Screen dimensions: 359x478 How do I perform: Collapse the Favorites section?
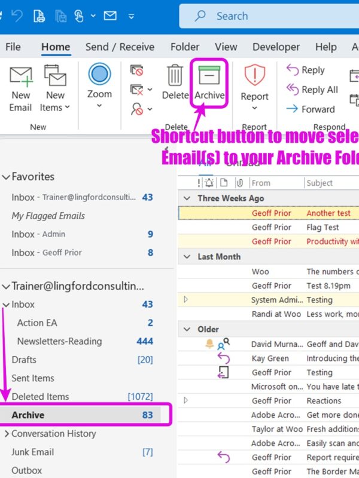click(x=6, y=177)
